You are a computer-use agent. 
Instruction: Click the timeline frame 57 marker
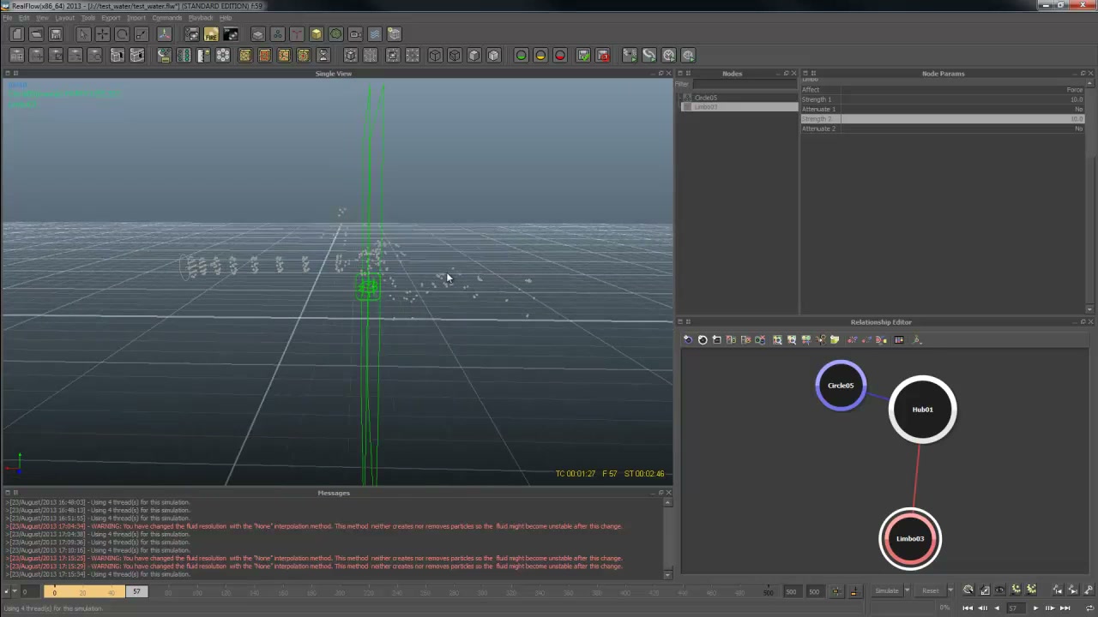[x=136, y=591]
